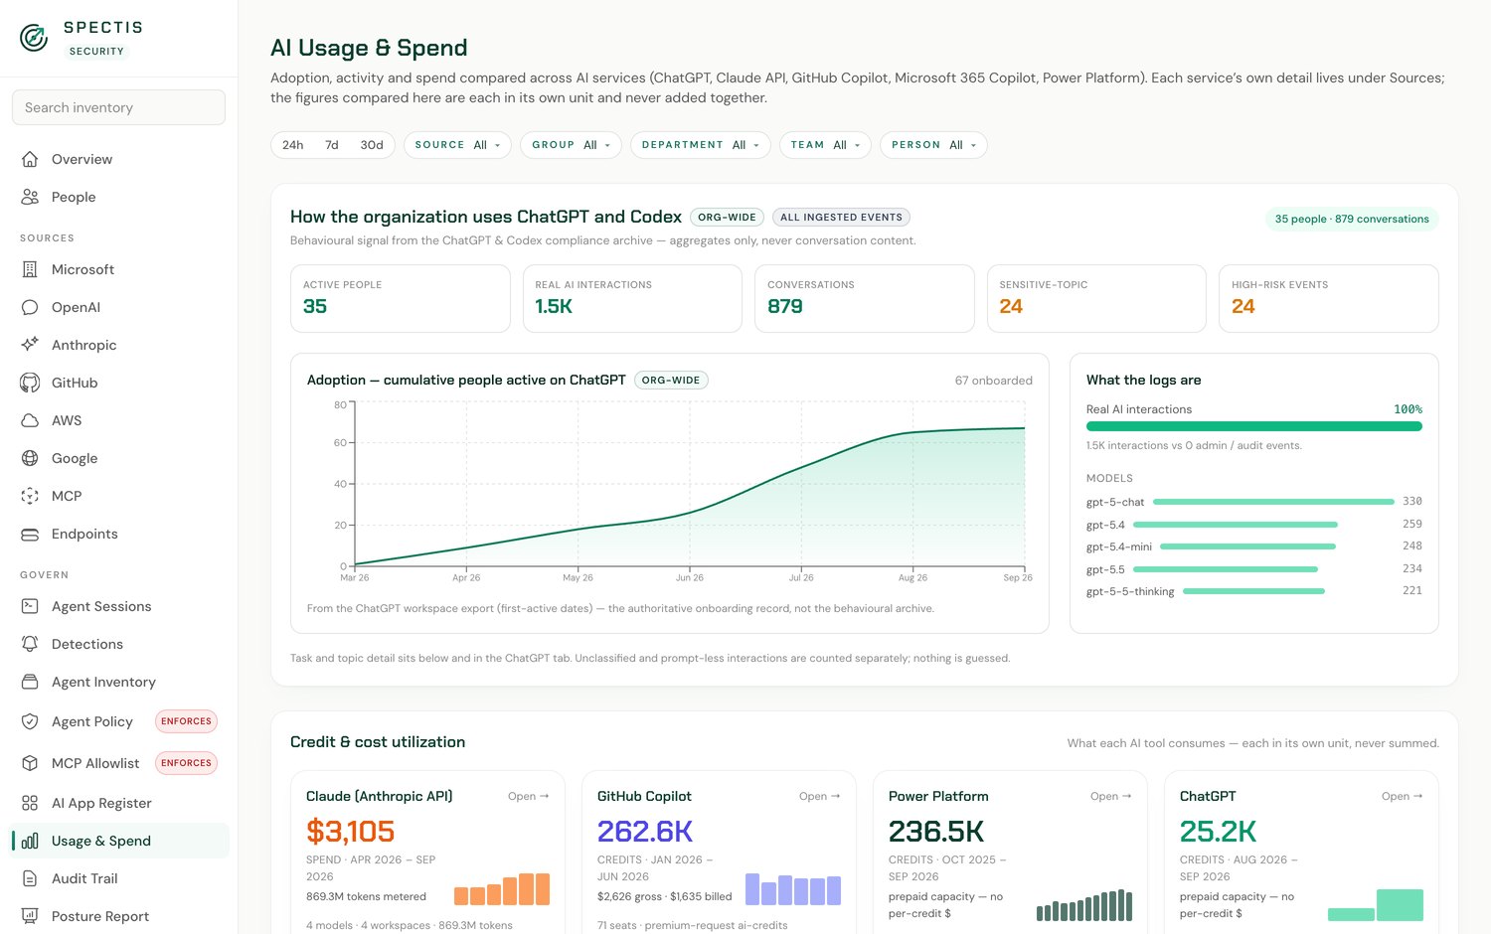Expand the Team filter dropdown
This screenshot has height=934, width=1491.
(x=825, y=145)
